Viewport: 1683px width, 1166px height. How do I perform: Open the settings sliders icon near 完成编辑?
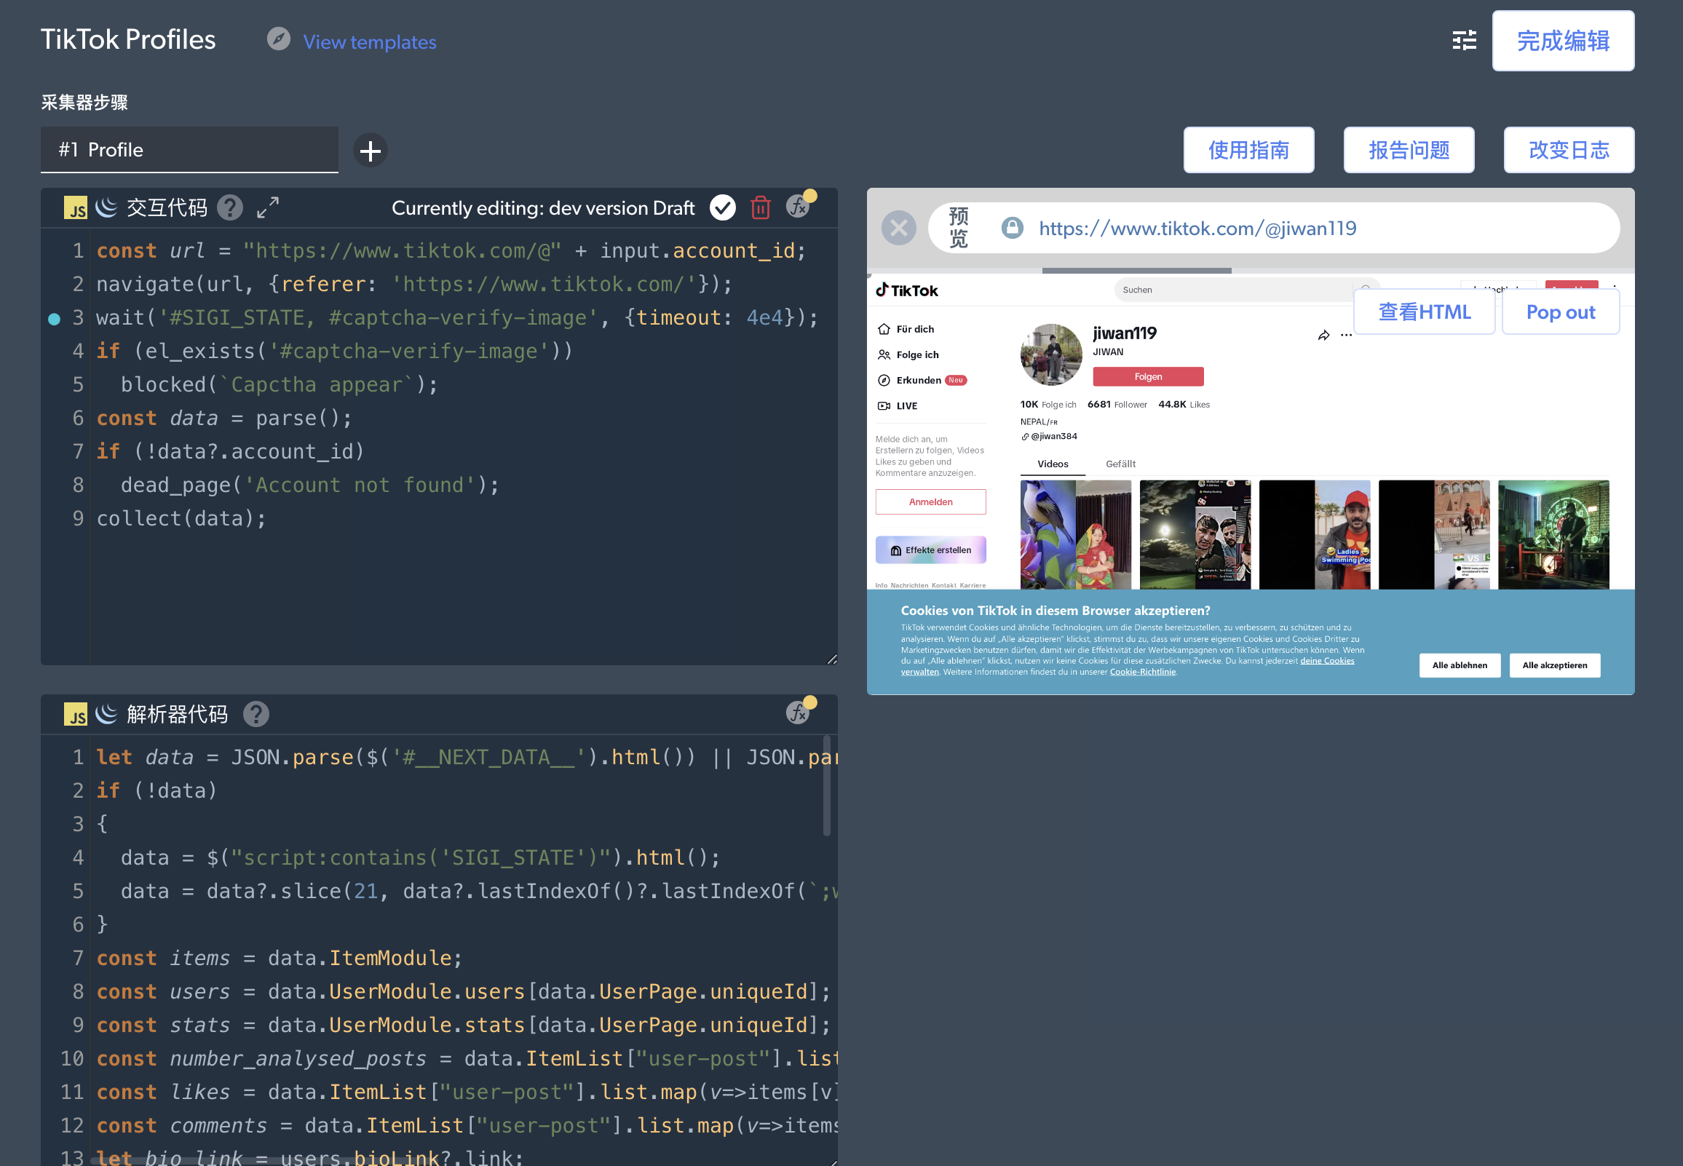[1463, 40]
